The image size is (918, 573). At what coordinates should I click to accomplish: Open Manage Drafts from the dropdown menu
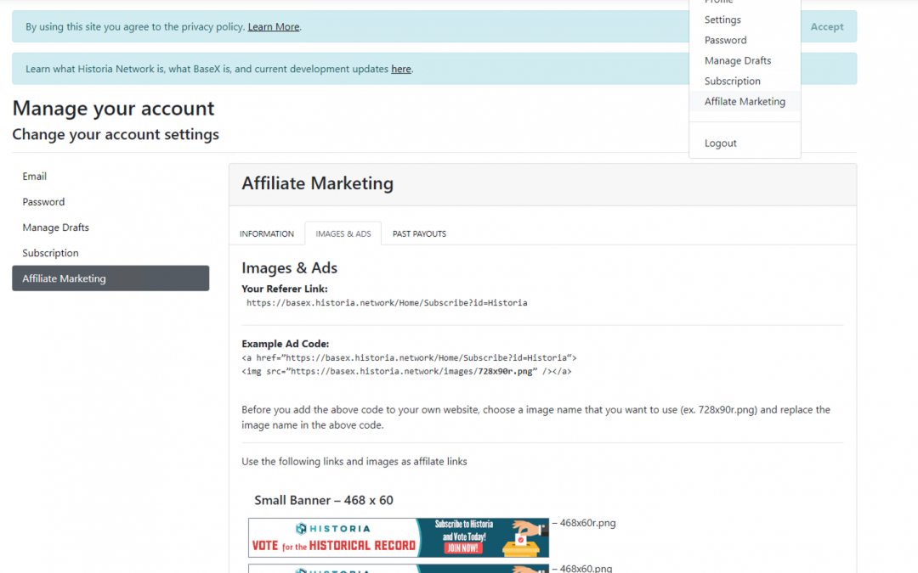[x=738, y=60]
